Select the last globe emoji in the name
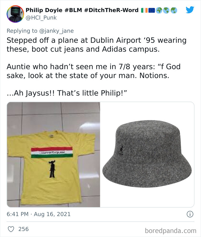 (x=174, y=9)
